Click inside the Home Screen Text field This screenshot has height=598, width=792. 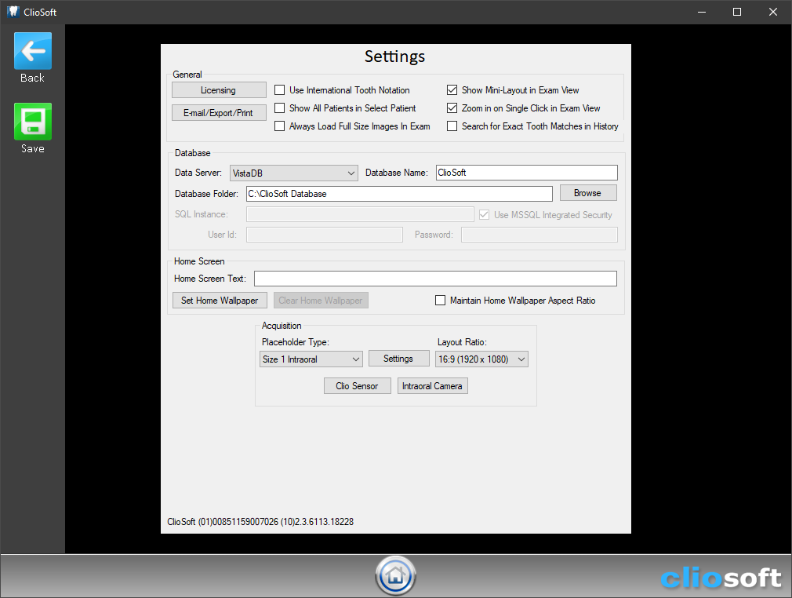click(435, 278)
